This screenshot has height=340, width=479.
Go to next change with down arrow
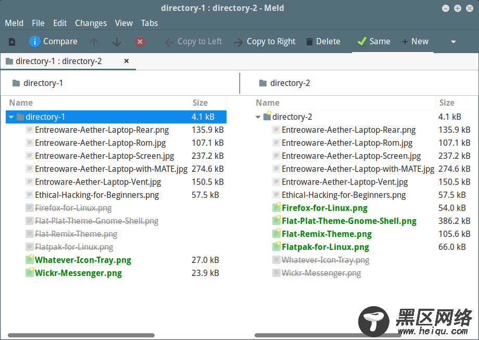117,42
